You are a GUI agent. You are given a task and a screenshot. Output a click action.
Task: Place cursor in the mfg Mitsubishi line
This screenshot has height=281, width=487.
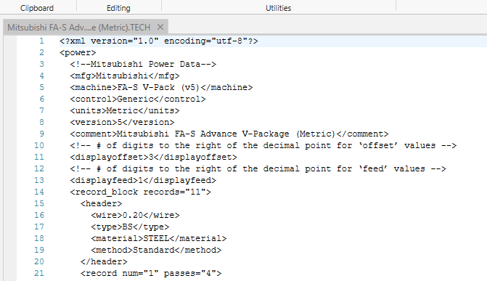[x=125, y=76]
